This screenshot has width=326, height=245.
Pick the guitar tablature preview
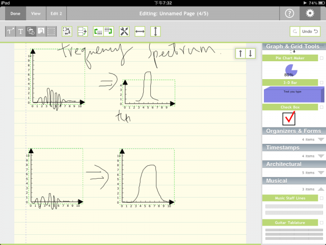pyautogui.click(x=294, y=234)
